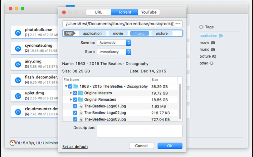Select the syncmate.dmg download
This screenshot has width=253, height=157.
point(34,48)
